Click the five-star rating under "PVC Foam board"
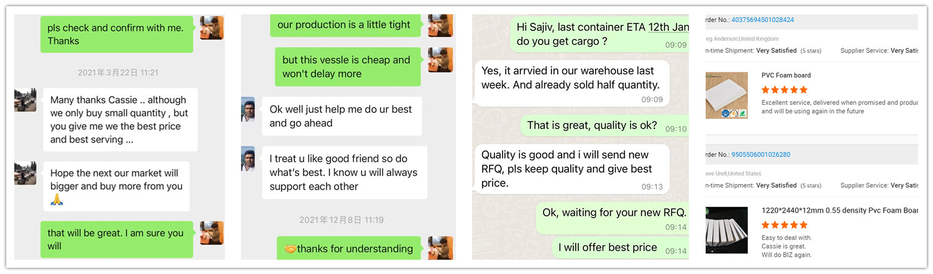This screenshot has width=933, height=274. pos(784,90)
